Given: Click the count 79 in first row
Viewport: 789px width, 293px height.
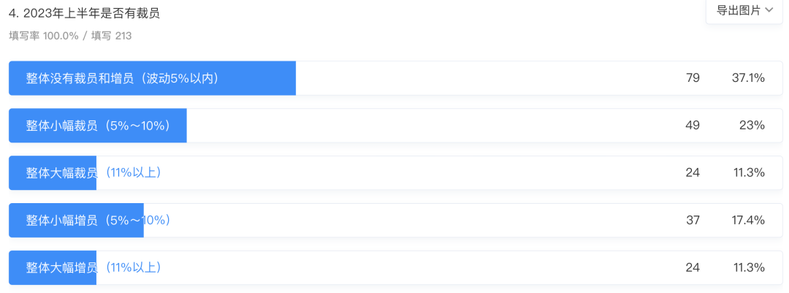Looking at the screenshot, I should (693, 78).
